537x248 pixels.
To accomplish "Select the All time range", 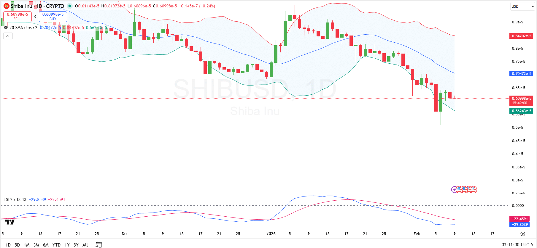I will click(x=85, y=245).
